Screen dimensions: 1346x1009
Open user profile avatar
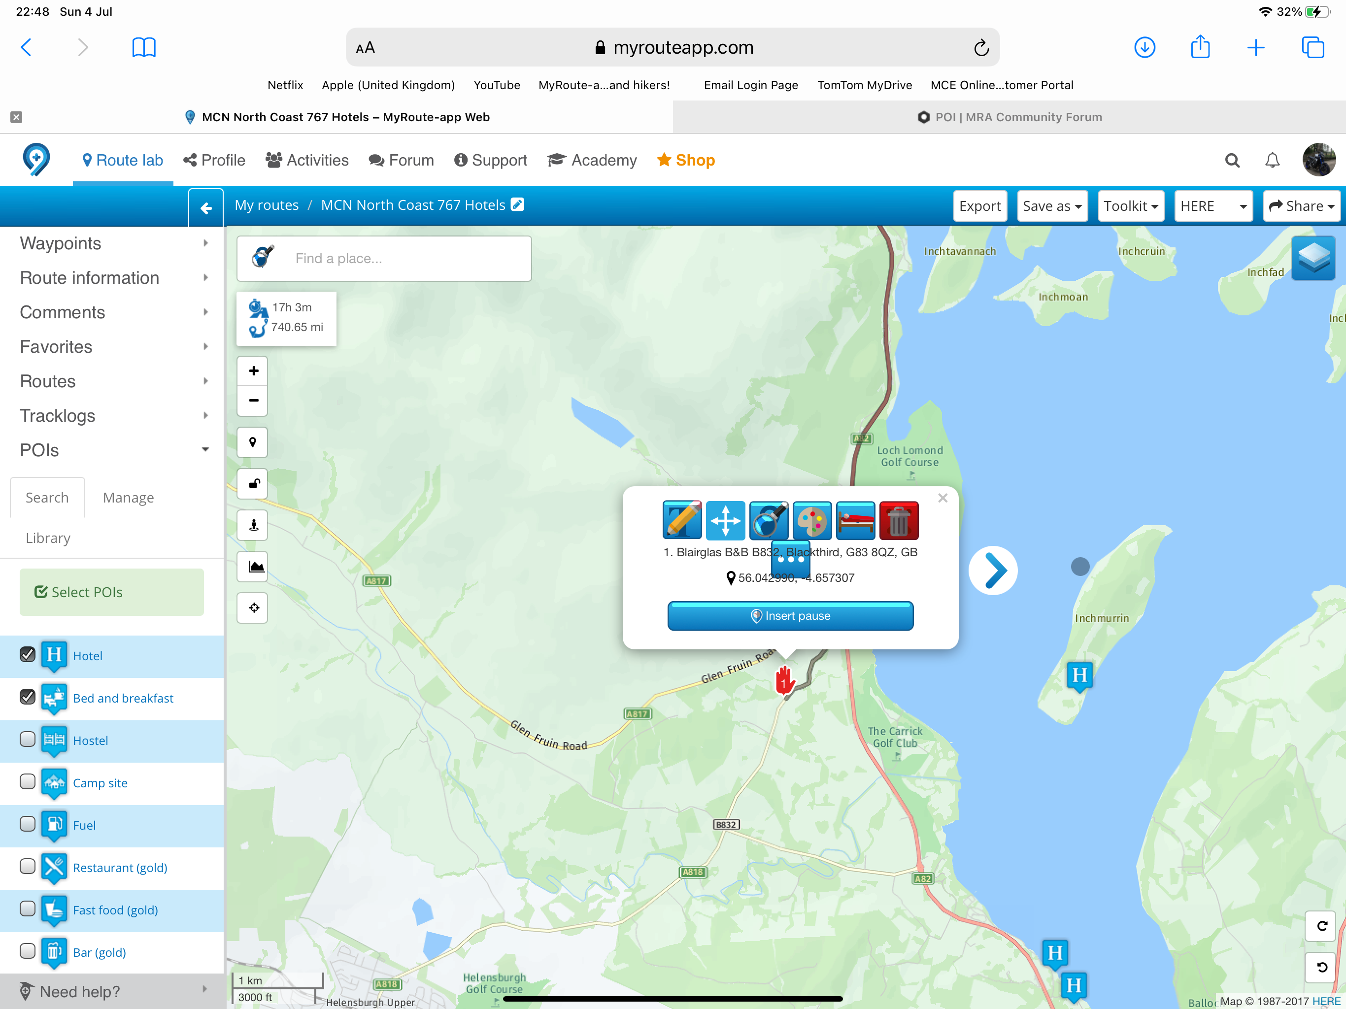pyautogui.click(x=1318, y=160)
